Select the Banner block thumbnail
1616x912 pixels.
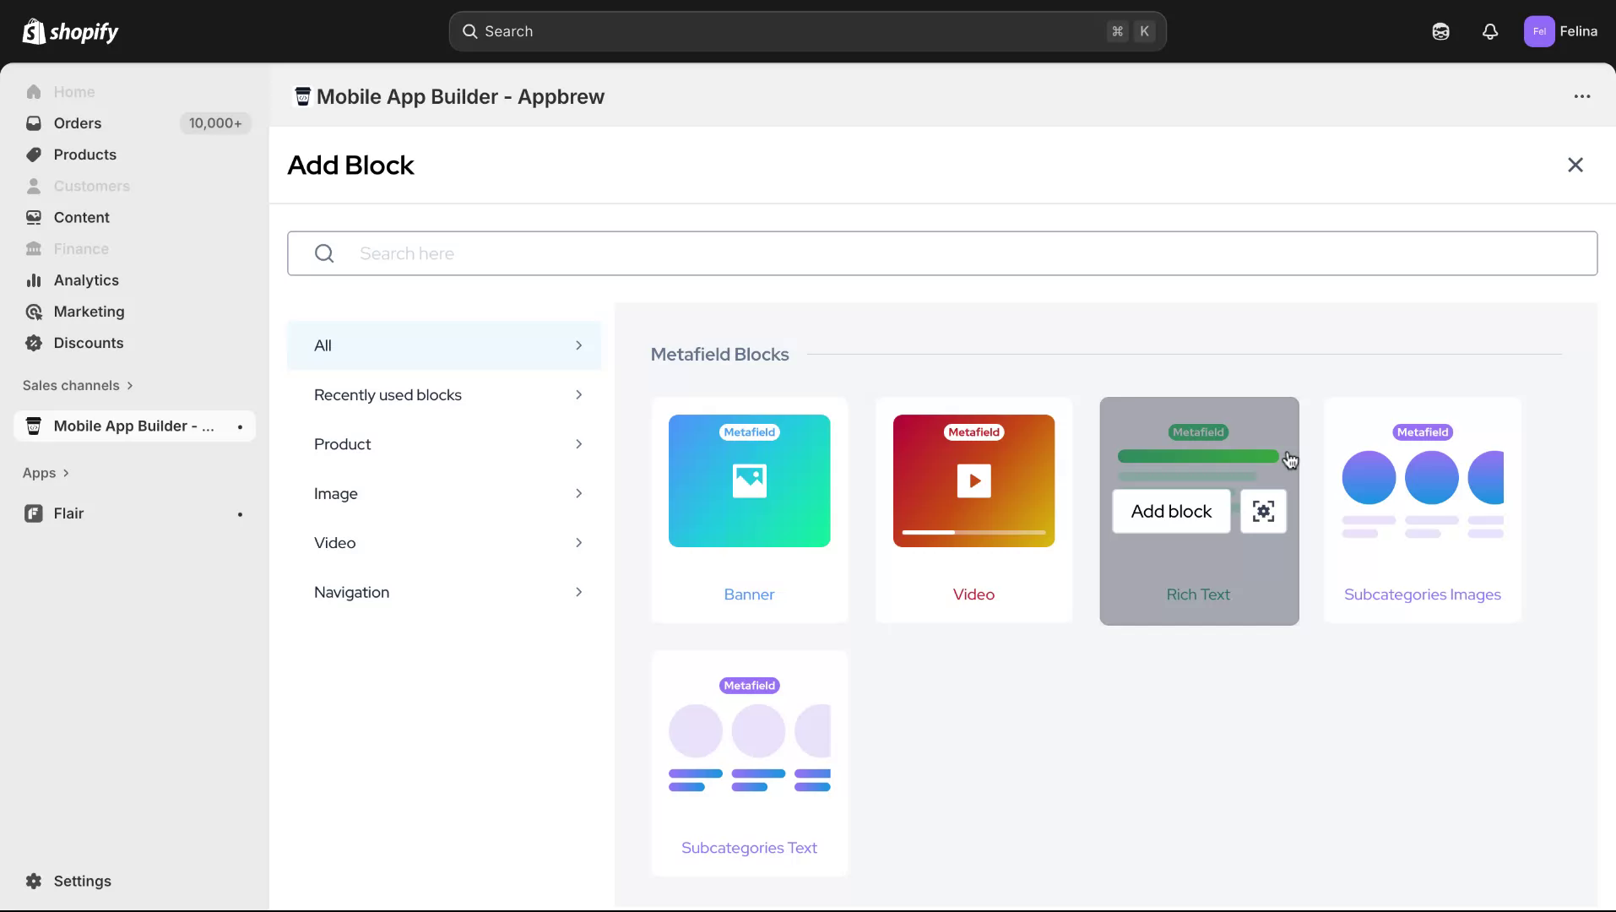pyautogui.click(x=748, y=481)
